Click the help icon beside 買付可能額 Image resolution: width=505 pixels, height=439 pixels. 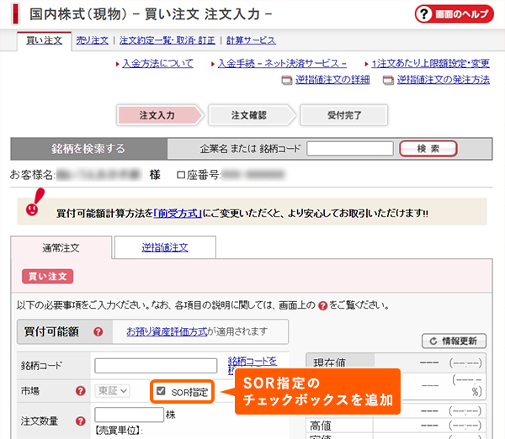click(x=98, y=331)
